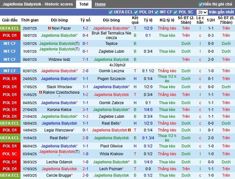235x179 pixels.
Task: Open Gornik Zabrze team link
Action: pyautogui.click(x=111, y=103)
